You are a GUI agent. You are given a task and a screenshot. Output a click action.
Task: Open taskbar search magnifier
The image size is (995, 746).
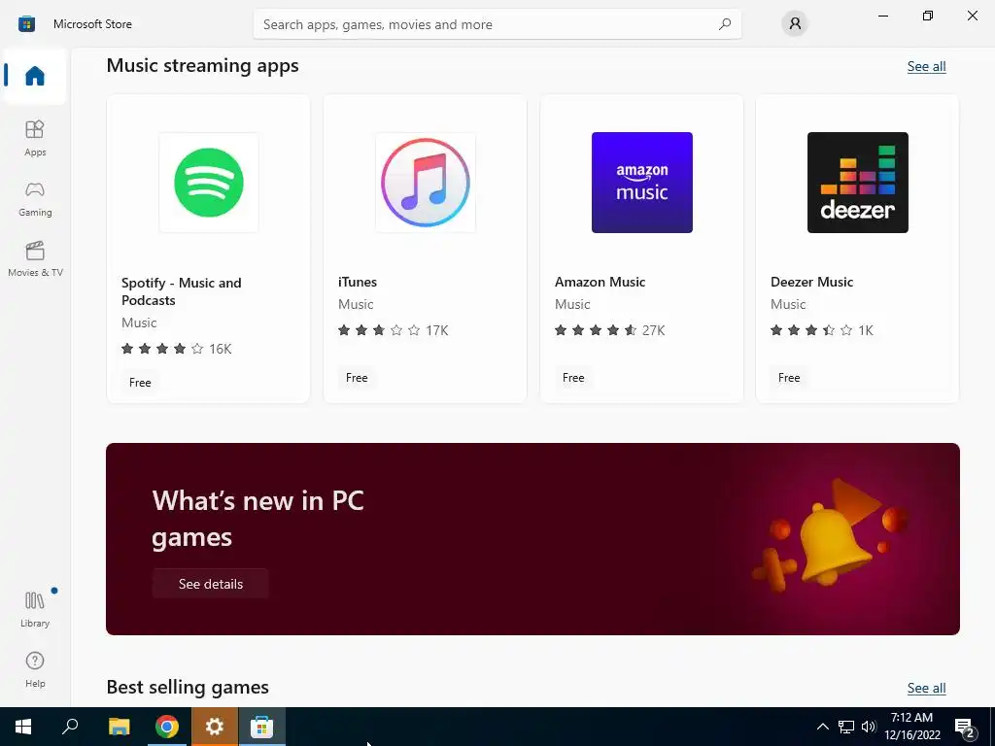(70, 727)
